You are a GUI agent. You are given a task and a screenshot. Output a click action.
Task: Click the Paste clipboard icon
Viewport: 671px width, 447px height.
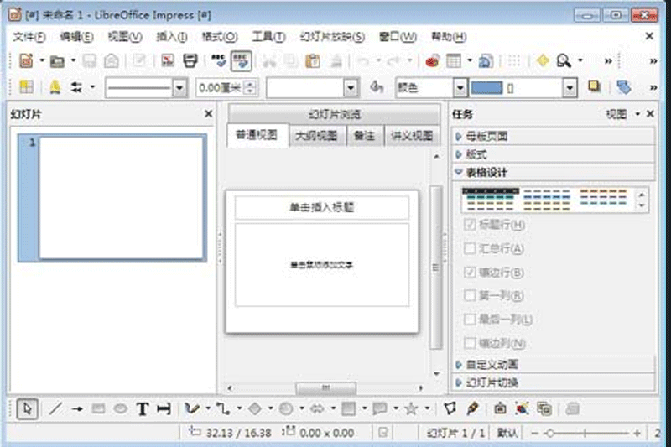313,60
